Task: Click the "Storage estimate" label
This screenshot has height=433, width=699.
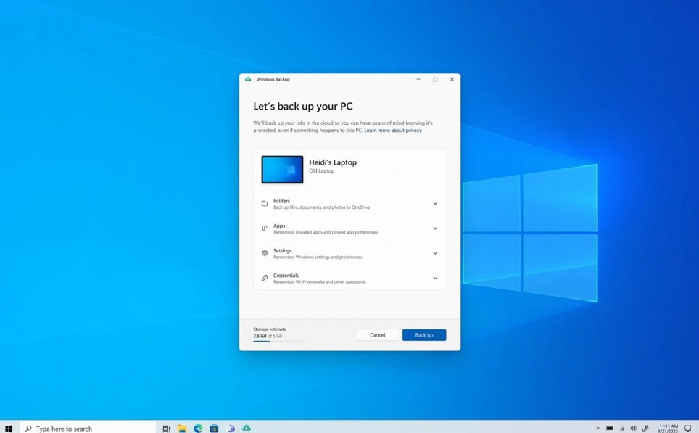Action: point(270,329)
